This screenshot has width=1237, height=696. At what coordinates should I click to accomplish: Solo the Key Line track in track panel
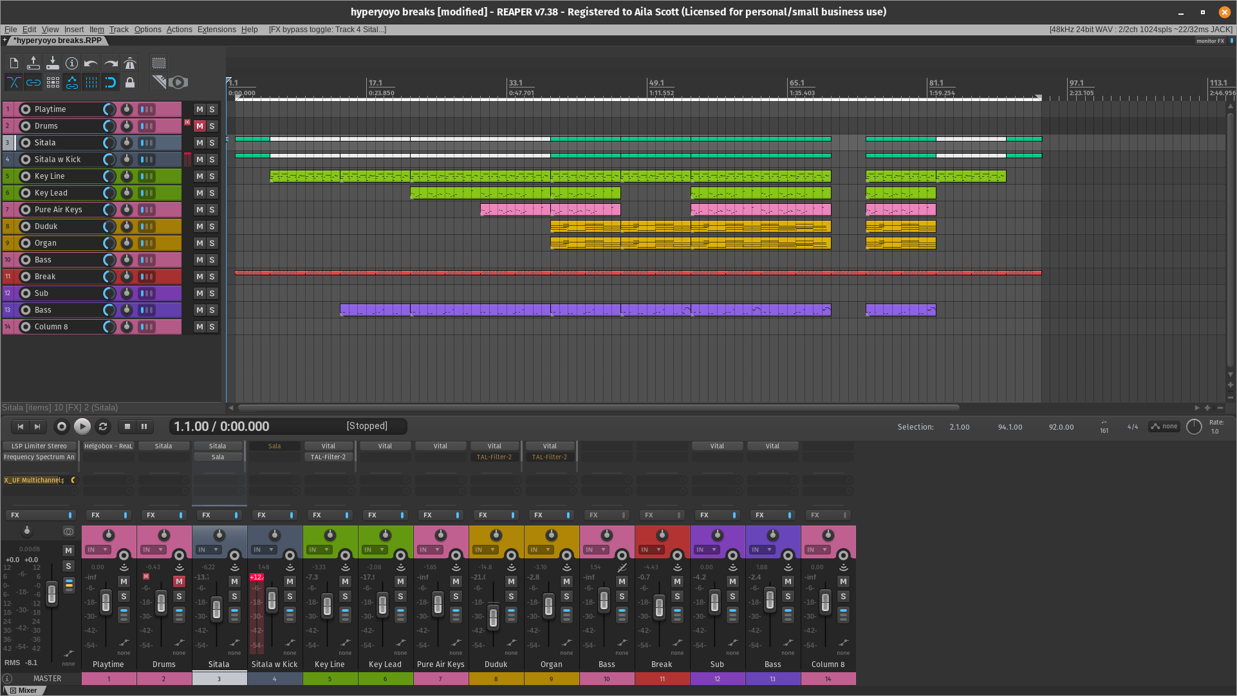click(x=212, y=176)
